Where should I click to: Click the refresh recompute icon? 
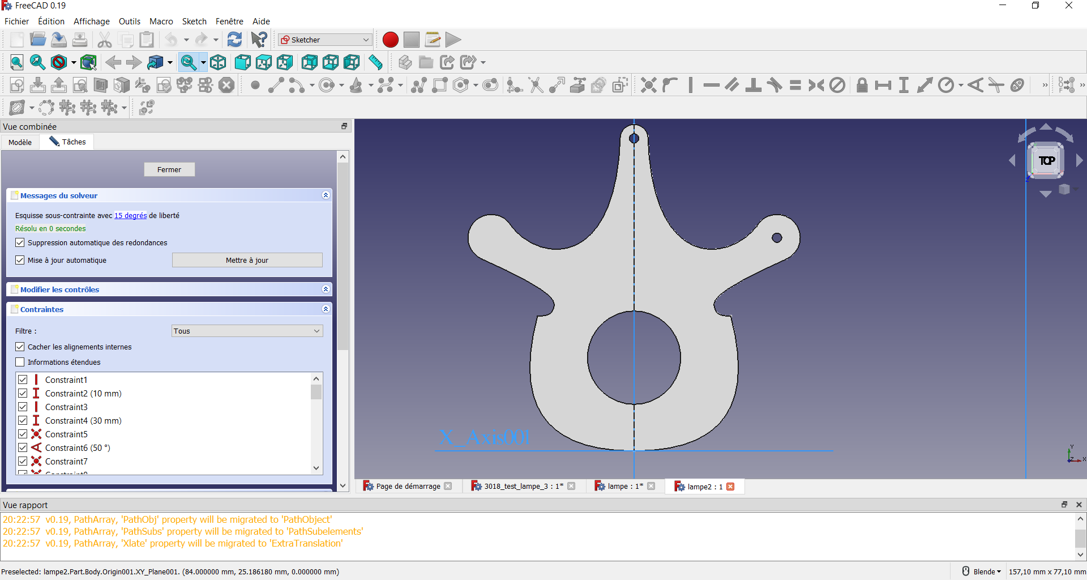click(234, 40)
